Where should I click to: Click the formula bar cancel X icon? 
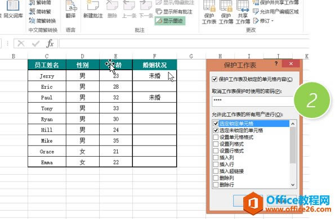point(21,43)
